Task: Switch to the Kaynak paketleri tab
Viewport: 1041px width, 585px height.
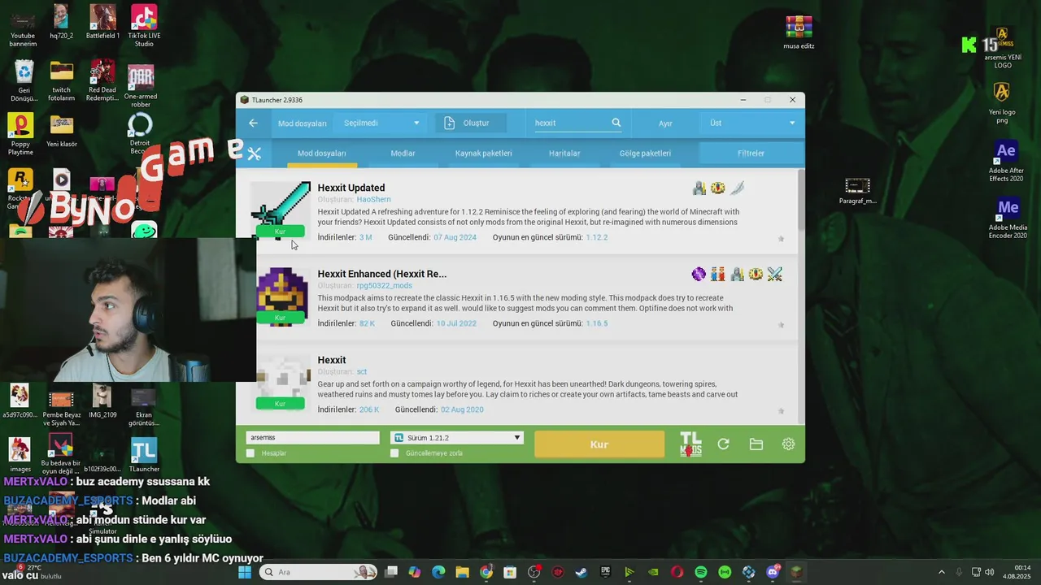Action: (x=483, y=153)
